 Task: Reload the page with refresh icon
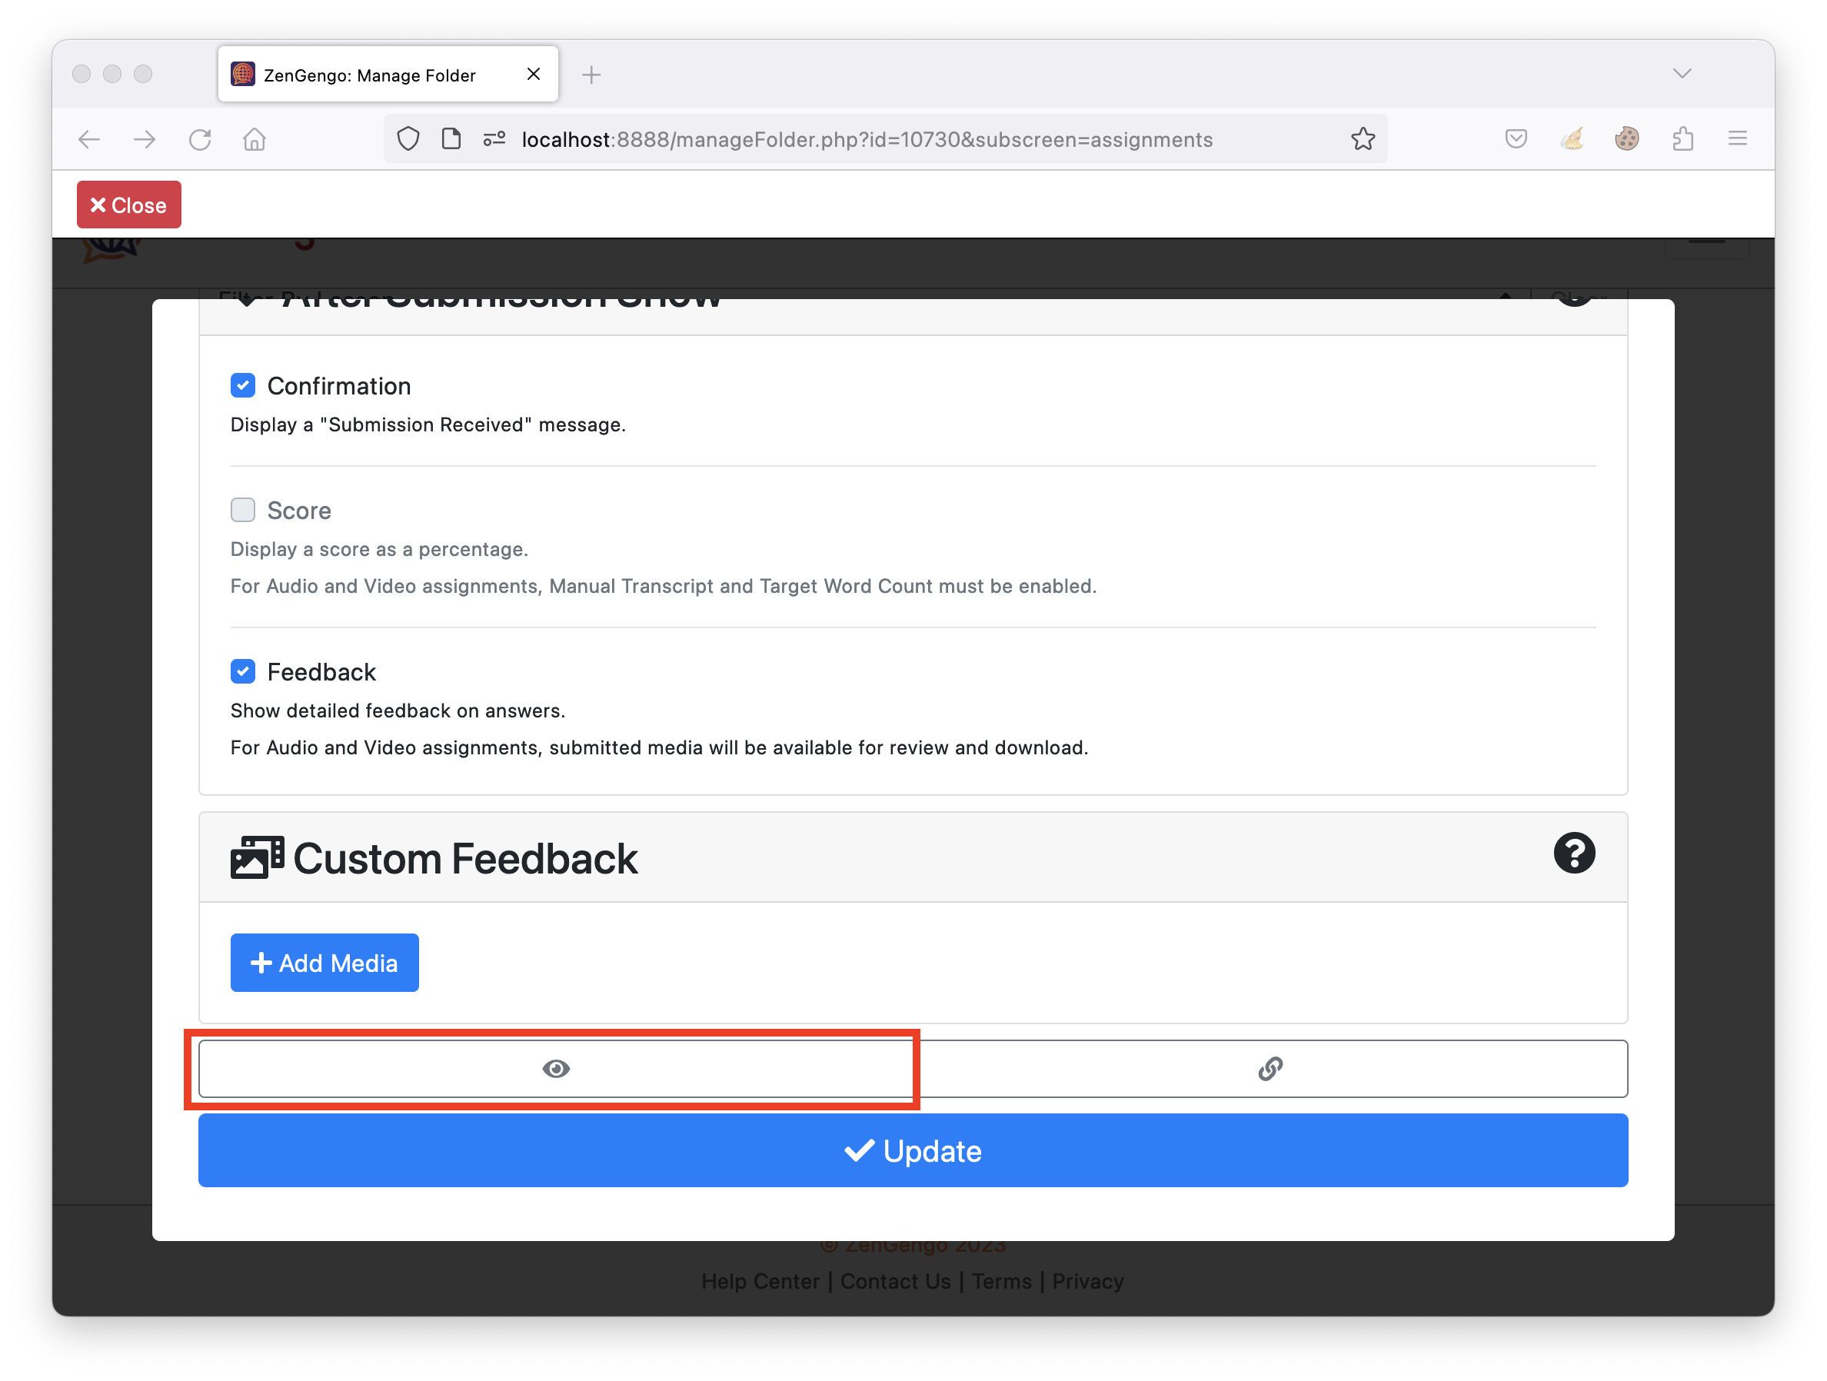200,138
